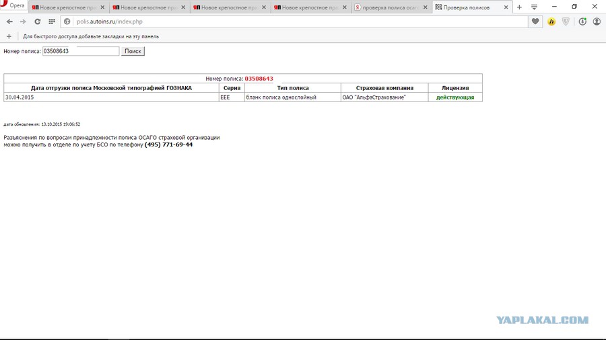Close the first Новое крепостное tab
This screenshot has height=340, width=606.
pos(102,7)
